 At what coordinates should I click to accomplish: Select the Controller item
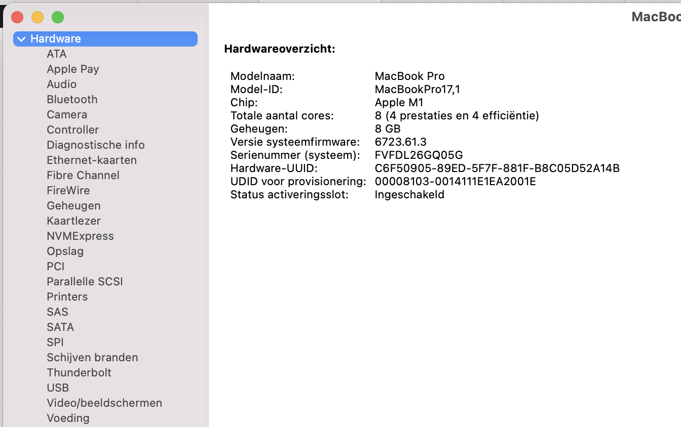[x=73, y=130]
